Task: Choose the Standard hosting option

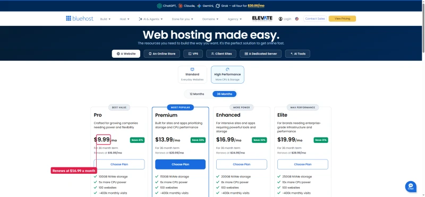Action: (x=192, y=75)
